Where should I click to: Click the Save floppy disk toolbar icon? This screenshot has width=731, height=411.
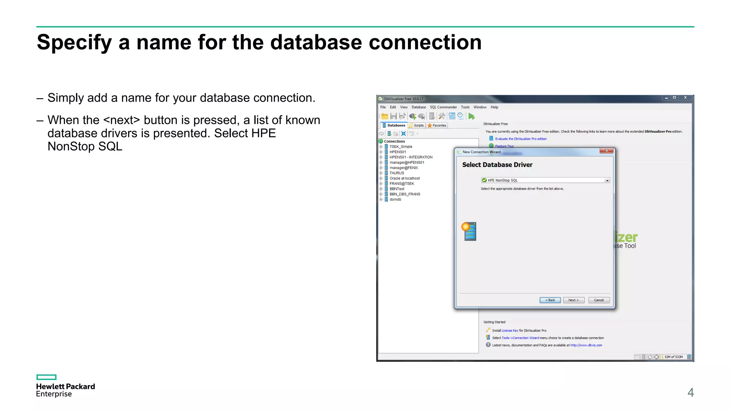pyautogui.click(x=393, y=116)
